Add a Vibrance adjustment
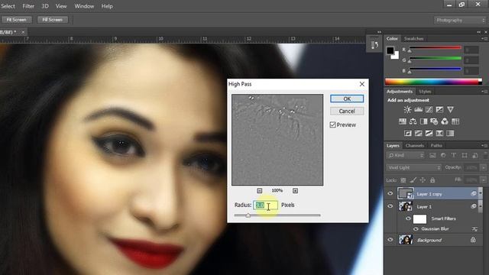This screenshot has width=489, height=275. click(450, 109)
